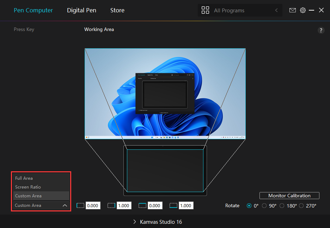330x228 pixels.
Task: Rotate the working area 270°
Action: (301, 206)
